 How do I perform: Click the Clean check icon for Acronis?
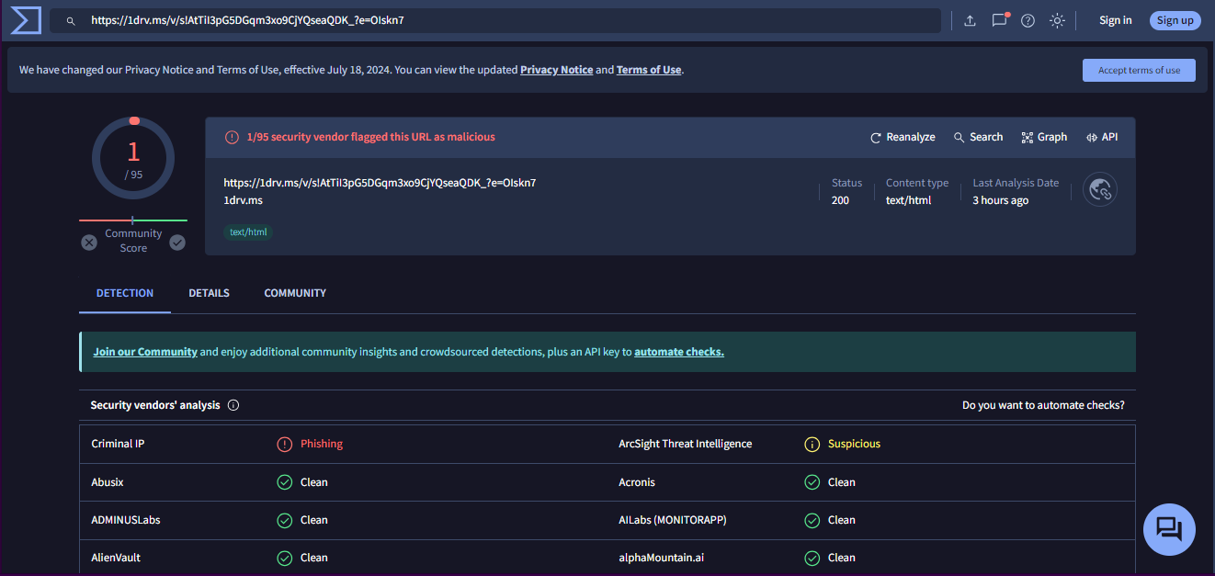(x=812, y=482)
